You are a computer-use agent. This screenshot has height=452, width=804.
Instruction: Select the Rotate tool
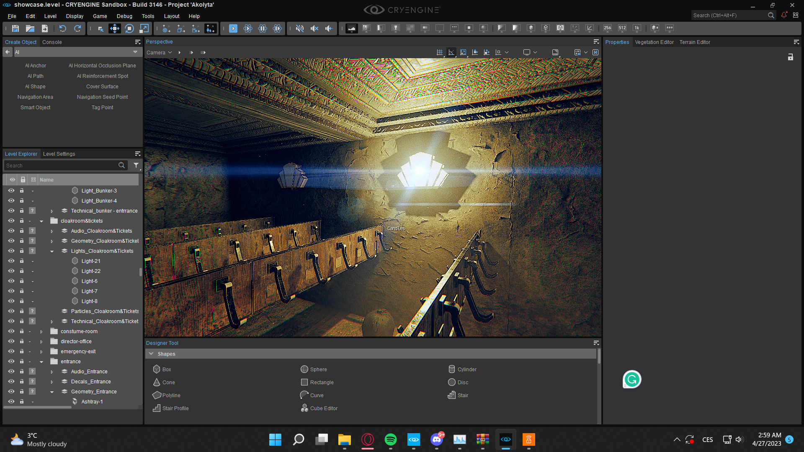pyautogui.click(x=129, y=28)
